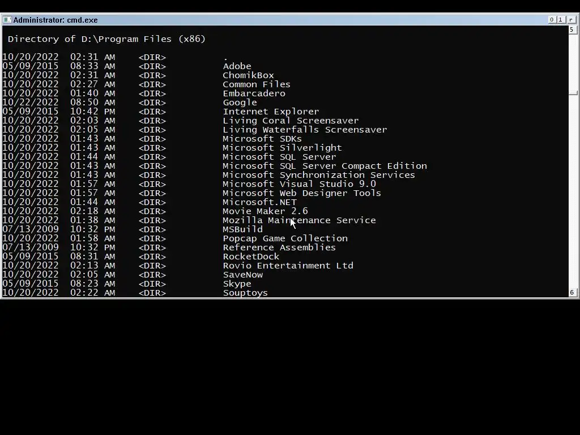
Task: Select the Souptoys directory entry
Action: (245, 293)
